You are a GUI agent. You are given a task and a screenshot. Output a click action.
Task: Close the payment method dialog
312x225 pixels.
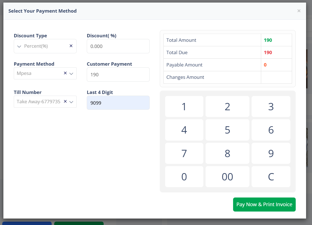299,11
